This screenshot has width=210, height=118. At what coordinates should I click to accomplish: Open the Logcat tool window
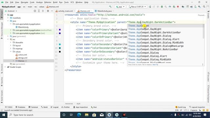54,107
